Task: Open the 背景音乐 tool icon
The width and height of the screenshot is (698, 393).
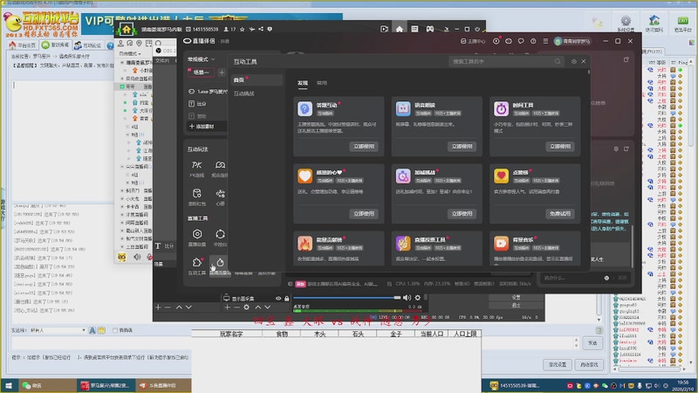Action: point(502,243)
